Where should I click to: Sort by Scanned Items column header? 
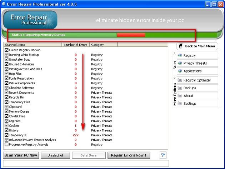33,45
